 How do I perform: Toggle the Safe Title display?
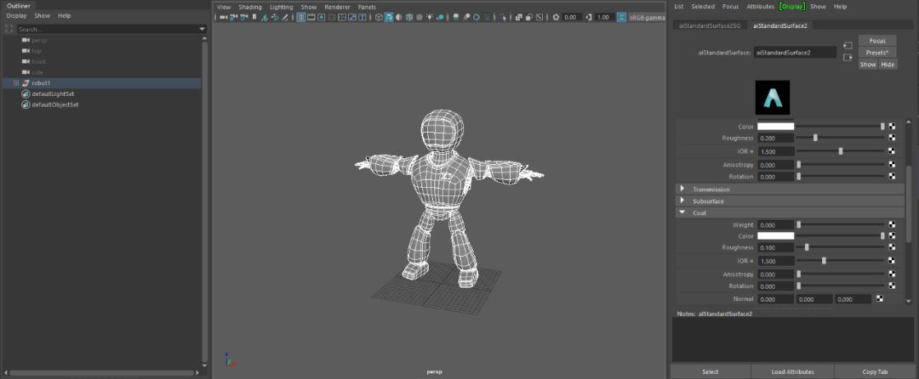pyautogui.click(x=362, y=18)
